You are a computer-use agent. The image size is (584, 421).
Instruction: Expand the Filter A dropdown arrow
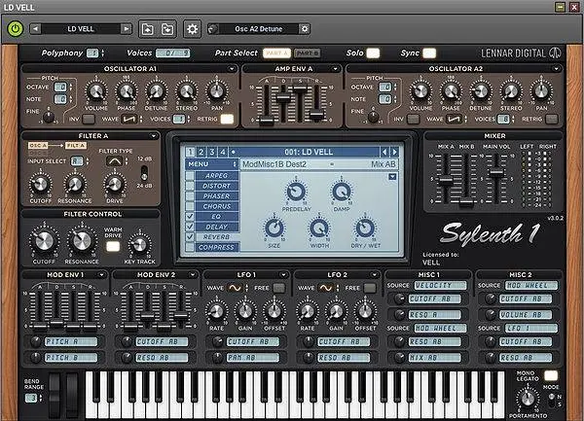[154, 136]
